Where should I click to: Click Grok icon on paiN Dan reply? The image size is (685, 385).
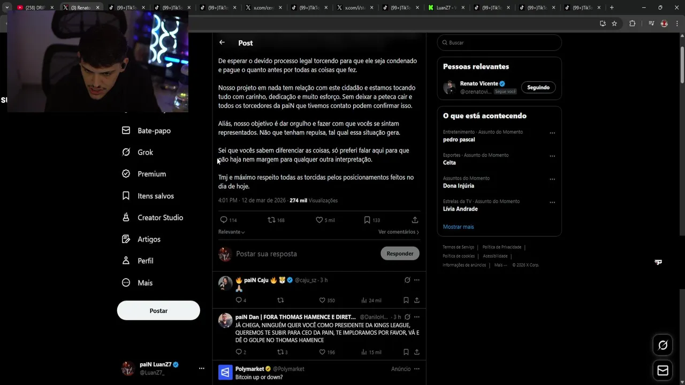point(407,317)
